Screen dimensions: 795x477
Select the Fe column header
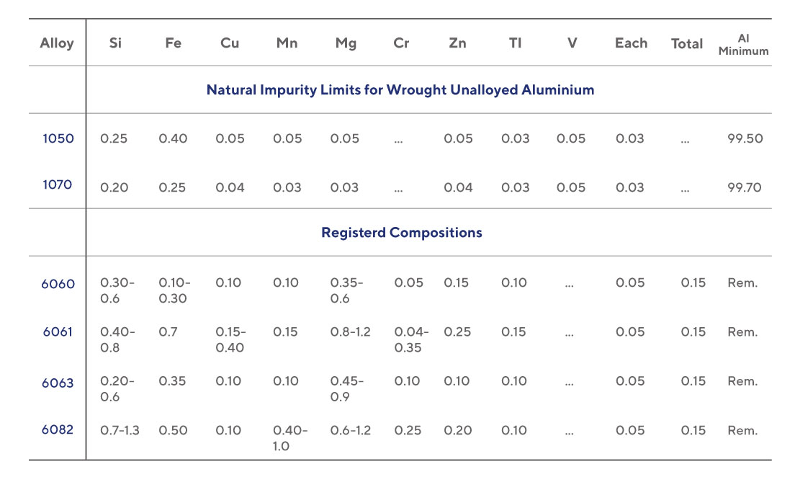pos(173,43)
